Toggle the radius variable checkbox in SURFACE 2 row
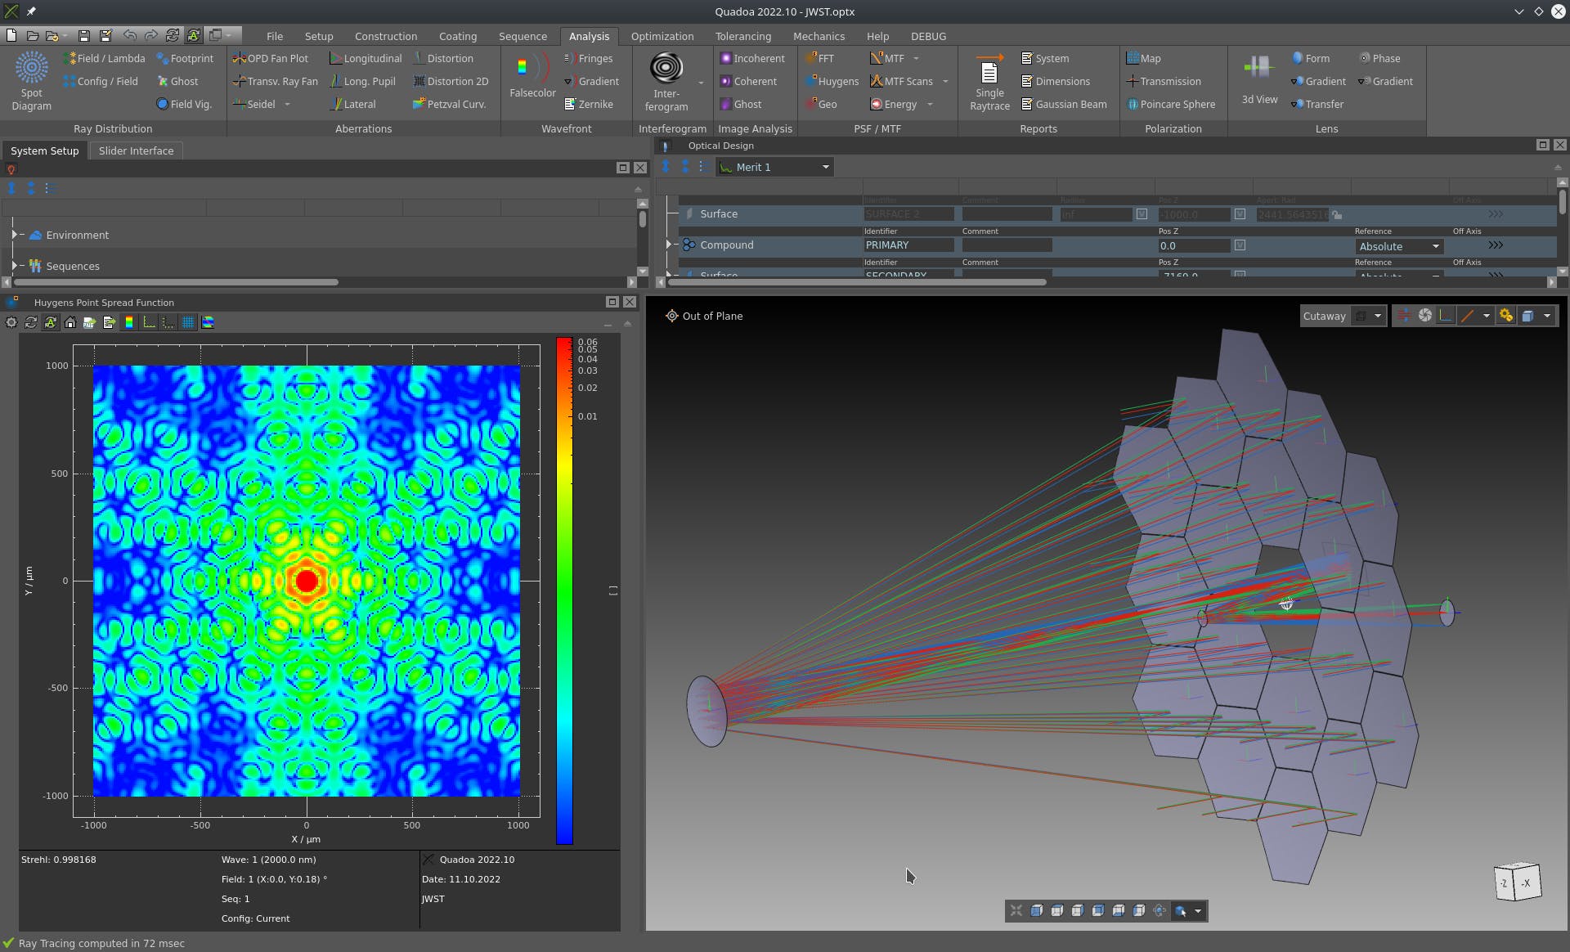This screenshot has width=1570, height=952. click(x=1142, y=214)
